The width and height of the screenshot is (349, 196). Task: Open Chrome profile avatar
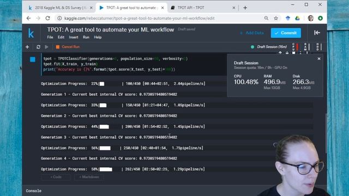tap(310, 18)
